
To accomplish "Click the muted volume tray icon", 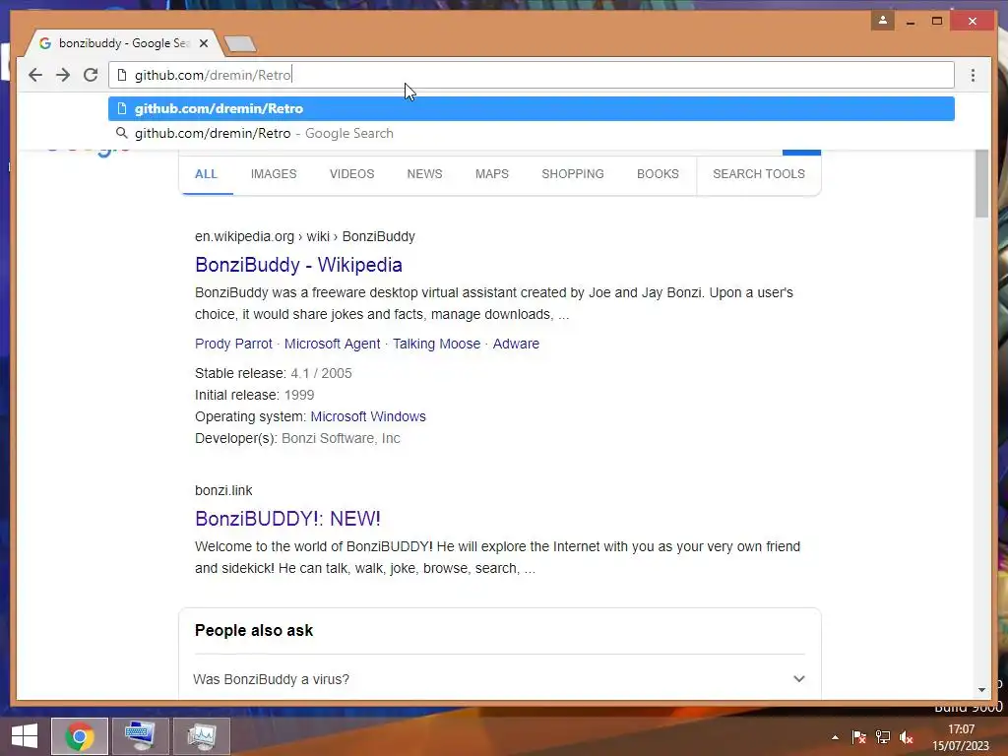I will point(907,737).
